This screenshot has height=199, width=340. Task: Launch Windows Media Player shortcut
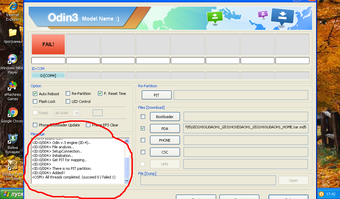(x=13, y=59)
